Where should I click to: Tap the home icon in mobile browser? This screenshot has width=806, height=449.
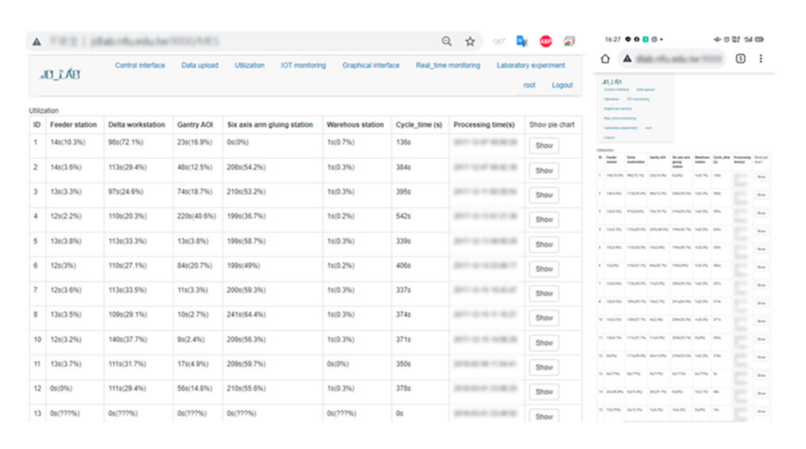605,59
